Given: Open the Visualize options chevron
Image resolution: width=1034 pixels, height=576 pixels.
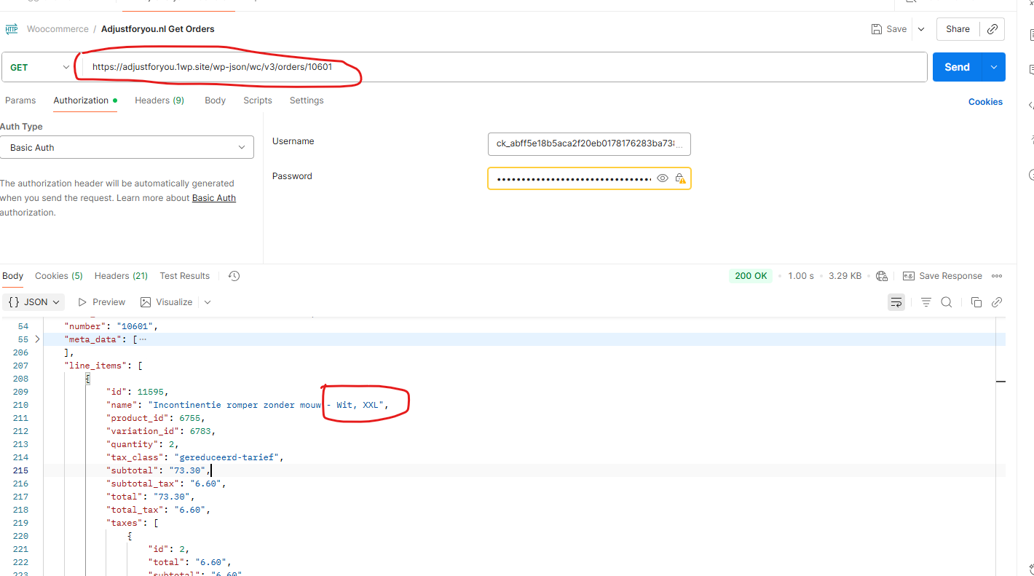Looking at the screenshot, I should click(208, 302).
